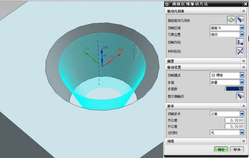Click the 取消 cancel button
The image size is (249, 158).
[237, 149]
